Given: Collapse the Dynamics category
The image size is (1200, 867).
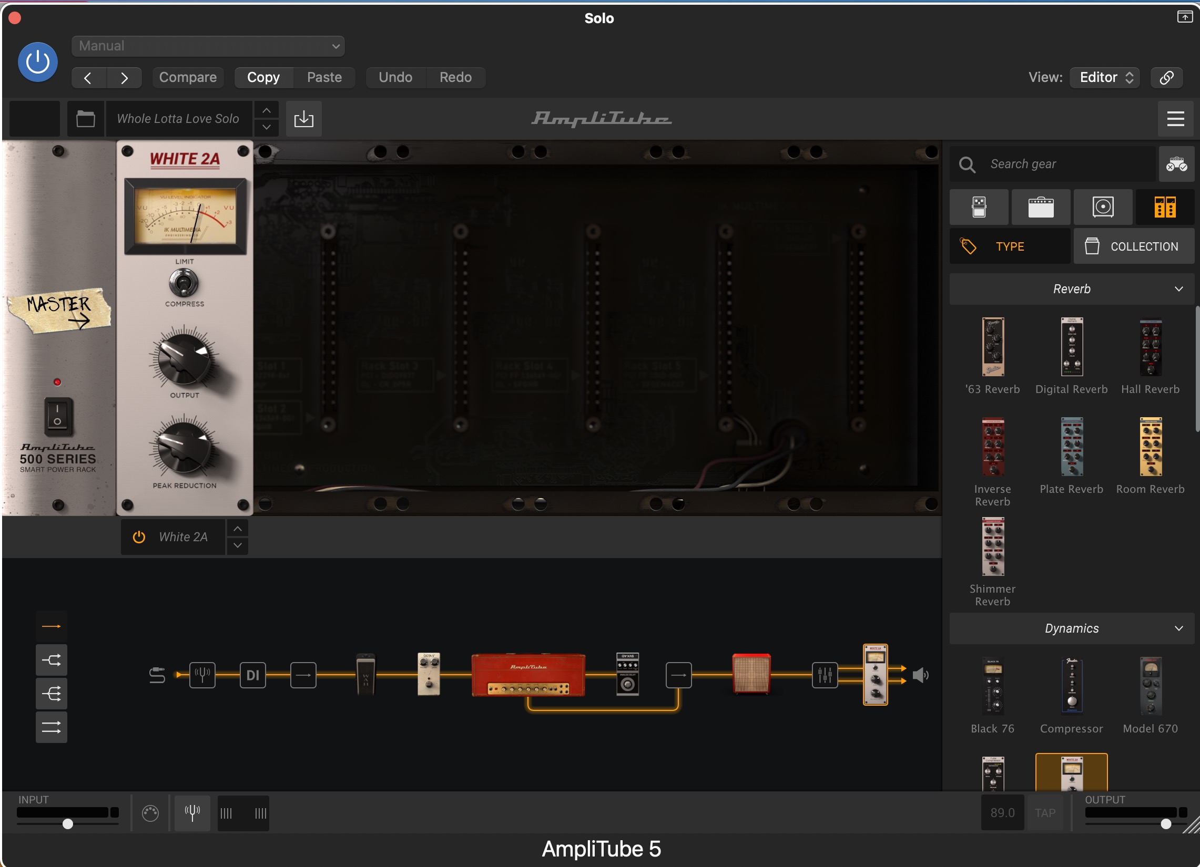Looking at the screenshot, I should [1072, 628].
